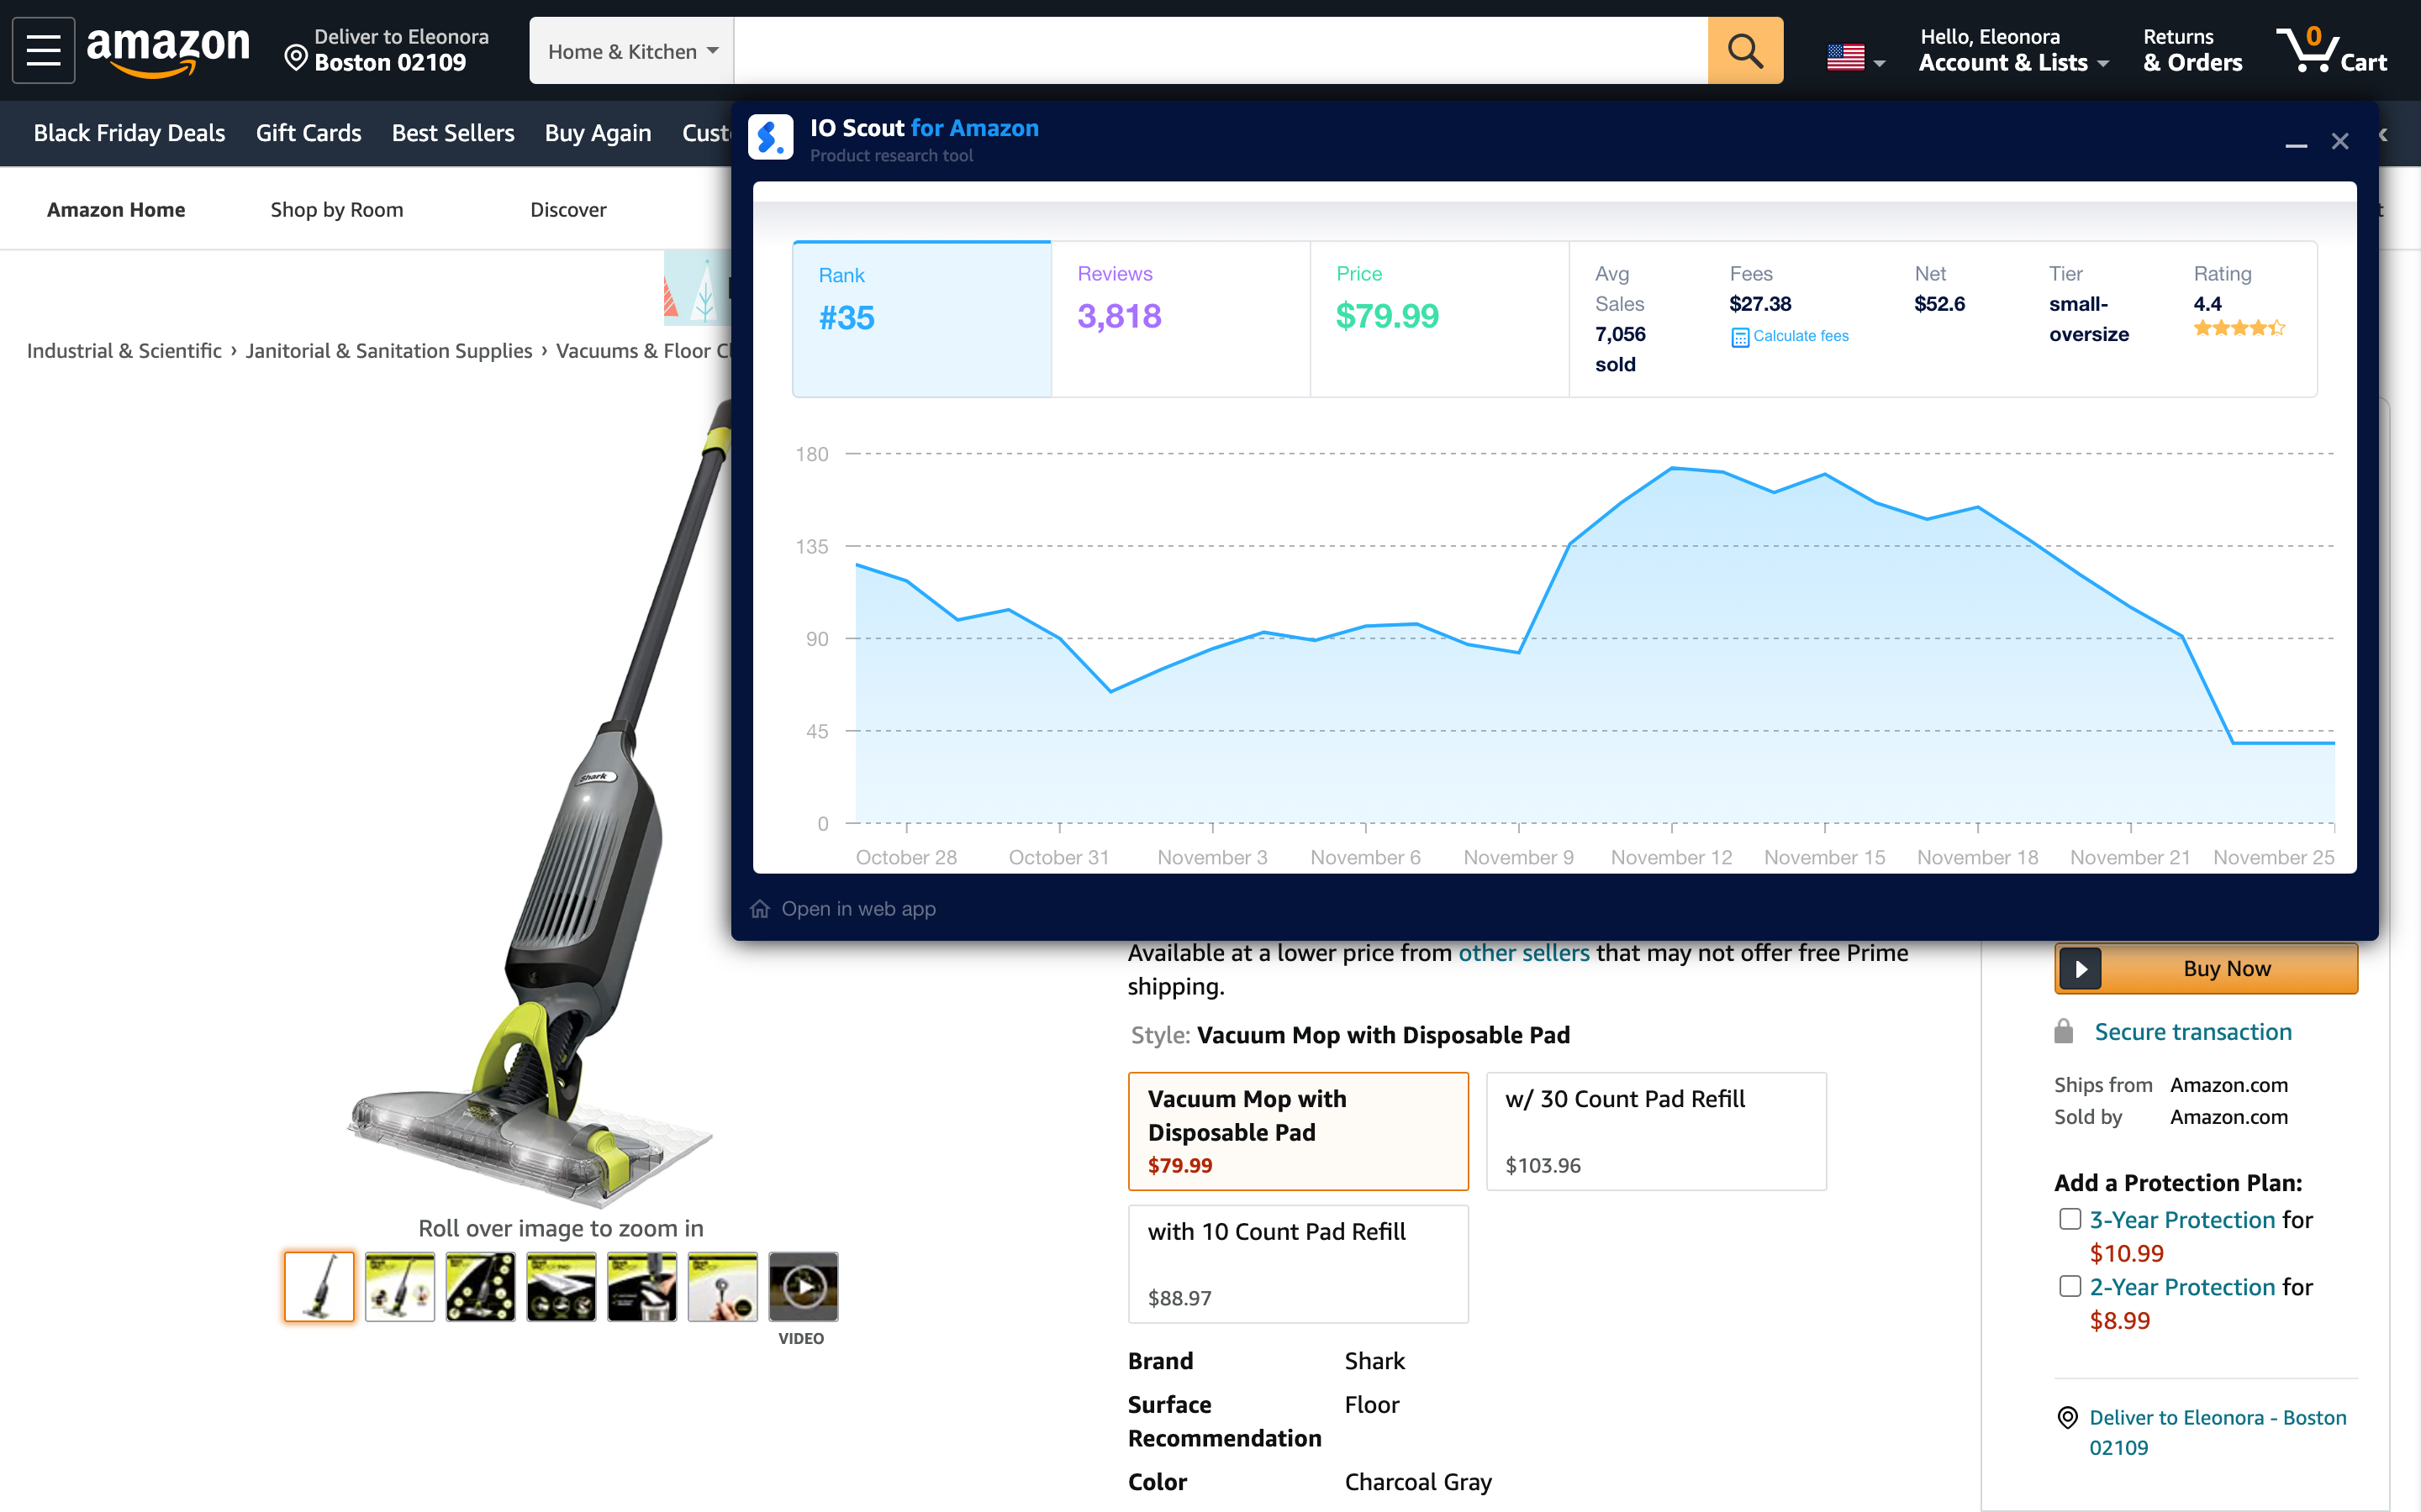Viewport: 2421px width, 1512px height.
Task: Switch to the Reviews tab in IO Scout
Action: point(1180,318)
